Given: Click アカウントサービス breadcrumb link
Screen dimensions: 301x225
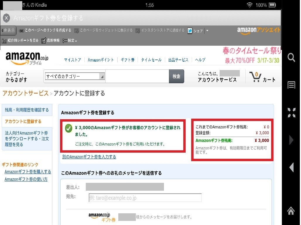Looking at the screenshot, I should 25,93.
